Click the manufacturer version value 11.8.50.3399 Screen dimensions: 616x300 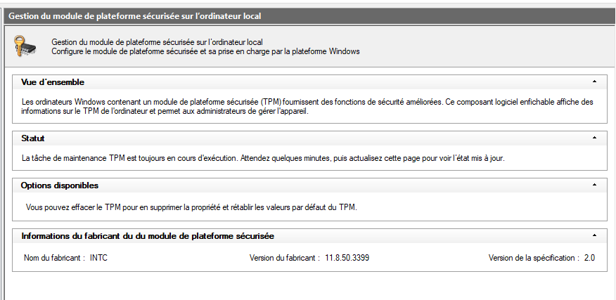tap(347, 258)
